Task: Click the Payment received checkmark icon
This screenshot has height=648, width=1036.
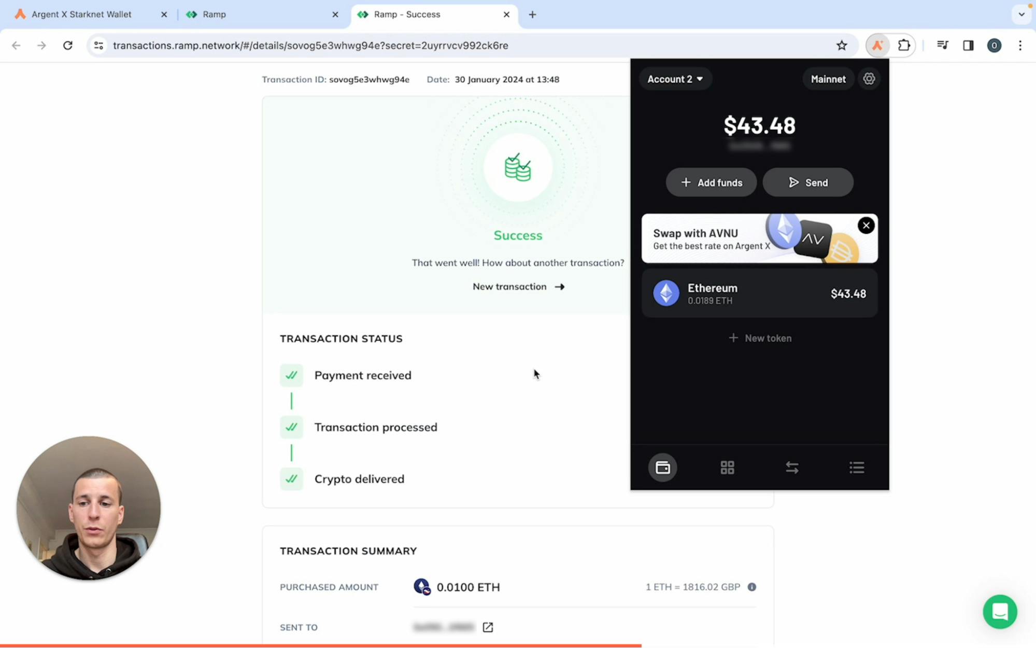Action: 291,375
